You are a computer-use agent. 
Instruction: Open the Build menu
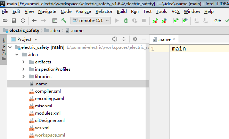[x=122, y=11]
